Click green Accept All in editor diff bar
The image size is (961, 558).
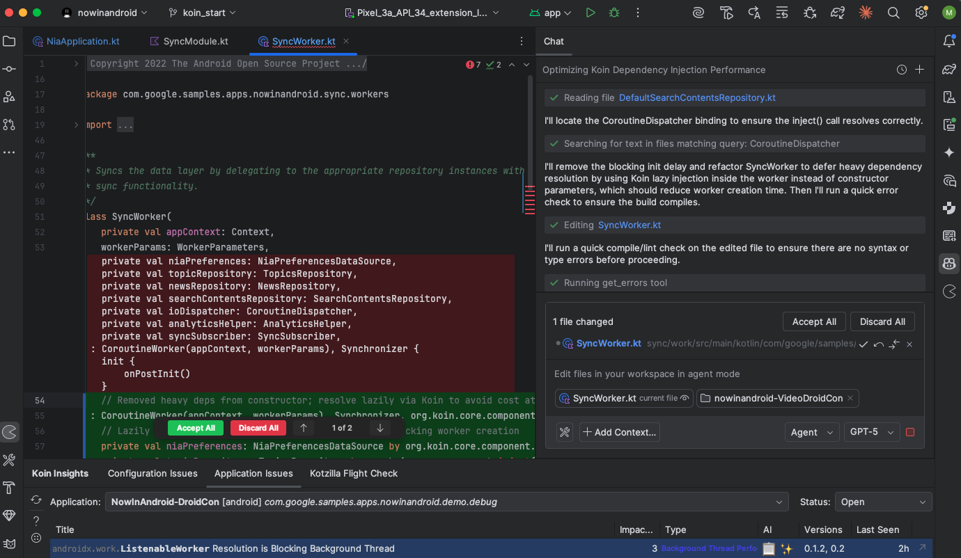click(x=196, y=428)
